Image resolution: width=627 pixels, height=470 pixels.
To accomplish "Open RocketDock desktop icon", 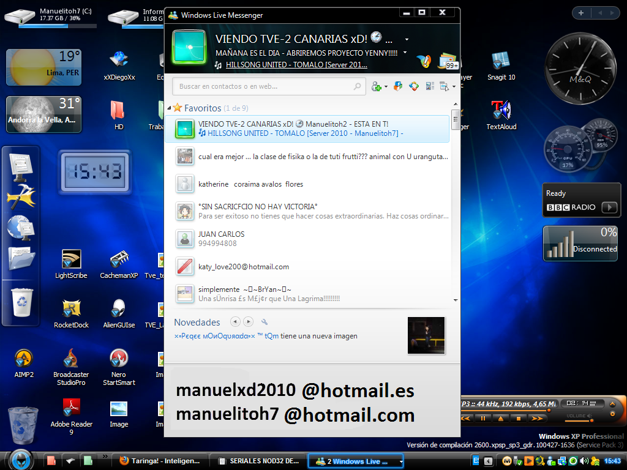I will coord(71,313).
